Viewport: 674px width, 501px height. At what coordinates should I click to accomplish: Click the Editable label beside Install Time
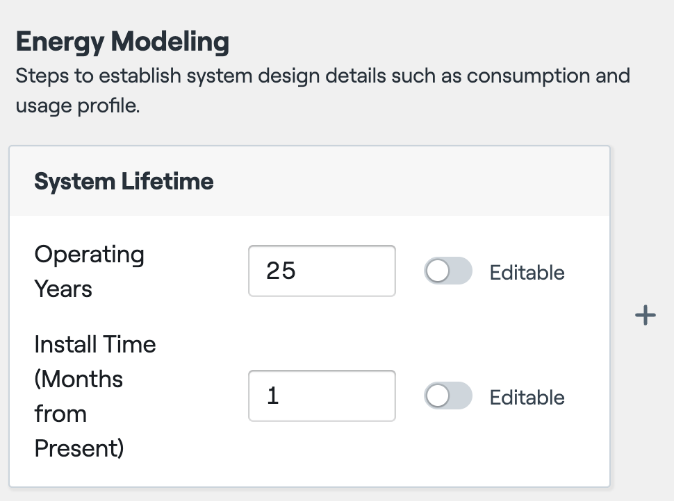point(527,397)
